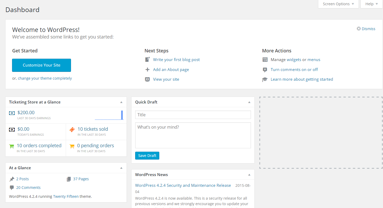This screenshot has width=383, height=208.
Task: Open the change your theme completely link
Action: 45,78
